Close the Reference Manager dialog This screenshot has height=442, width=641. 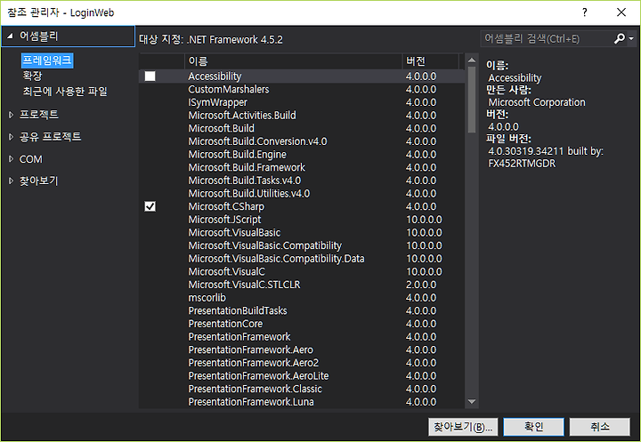pos(621,12)
